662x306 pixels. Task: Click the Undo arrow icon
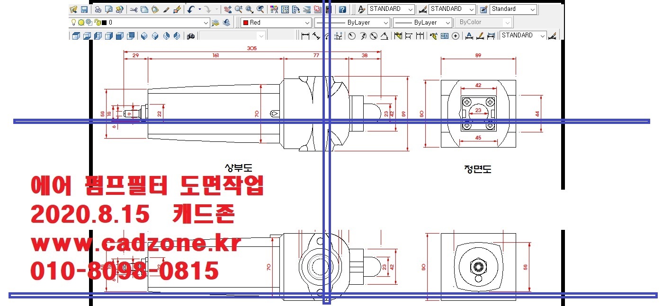pos(190,9)
